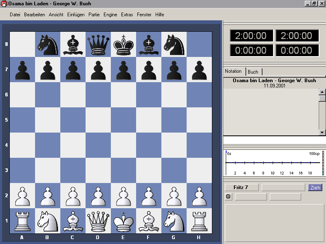Open the Extras menu
This screenshot has height=244, width=326.
[x=127, y=15]
